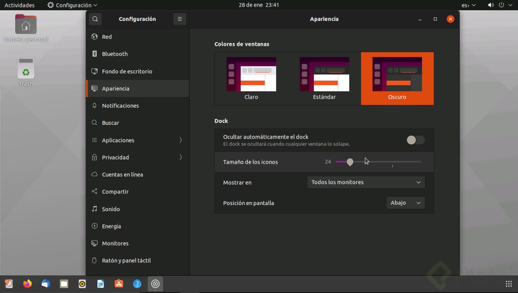Open Carpeta personal desktop folder

(26, 28)
